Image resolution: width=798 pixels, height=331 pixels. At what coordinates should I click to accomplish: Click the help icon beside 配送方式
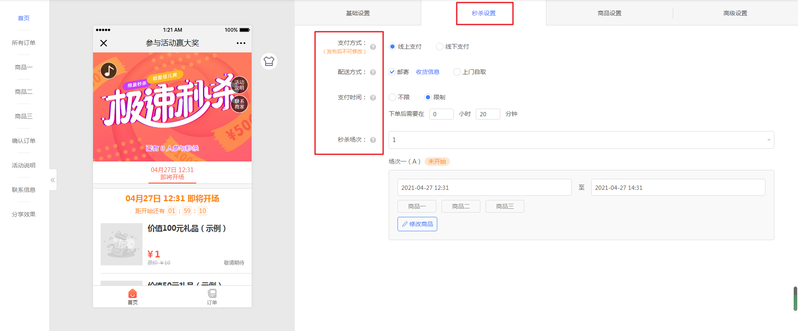373,72
